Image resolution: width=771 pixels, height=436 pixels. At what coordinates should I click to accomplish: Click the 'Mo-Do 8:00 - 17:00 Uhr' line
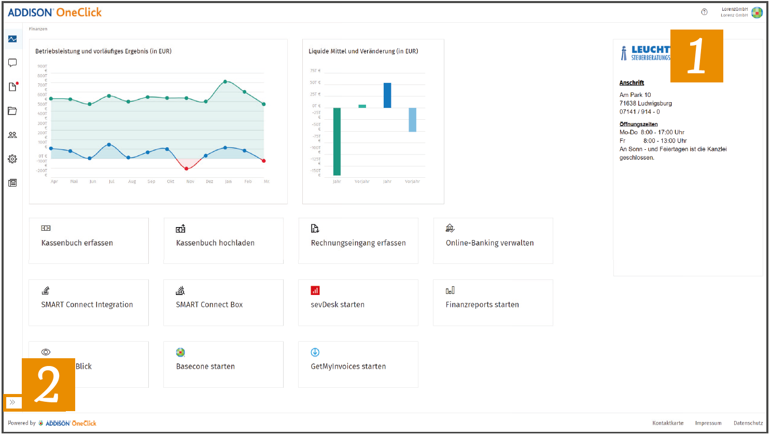652,132
